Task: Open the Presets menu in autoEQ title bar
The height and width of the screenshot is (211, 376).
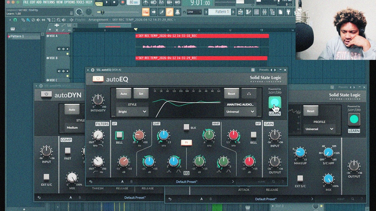Action: coord(264,70)
